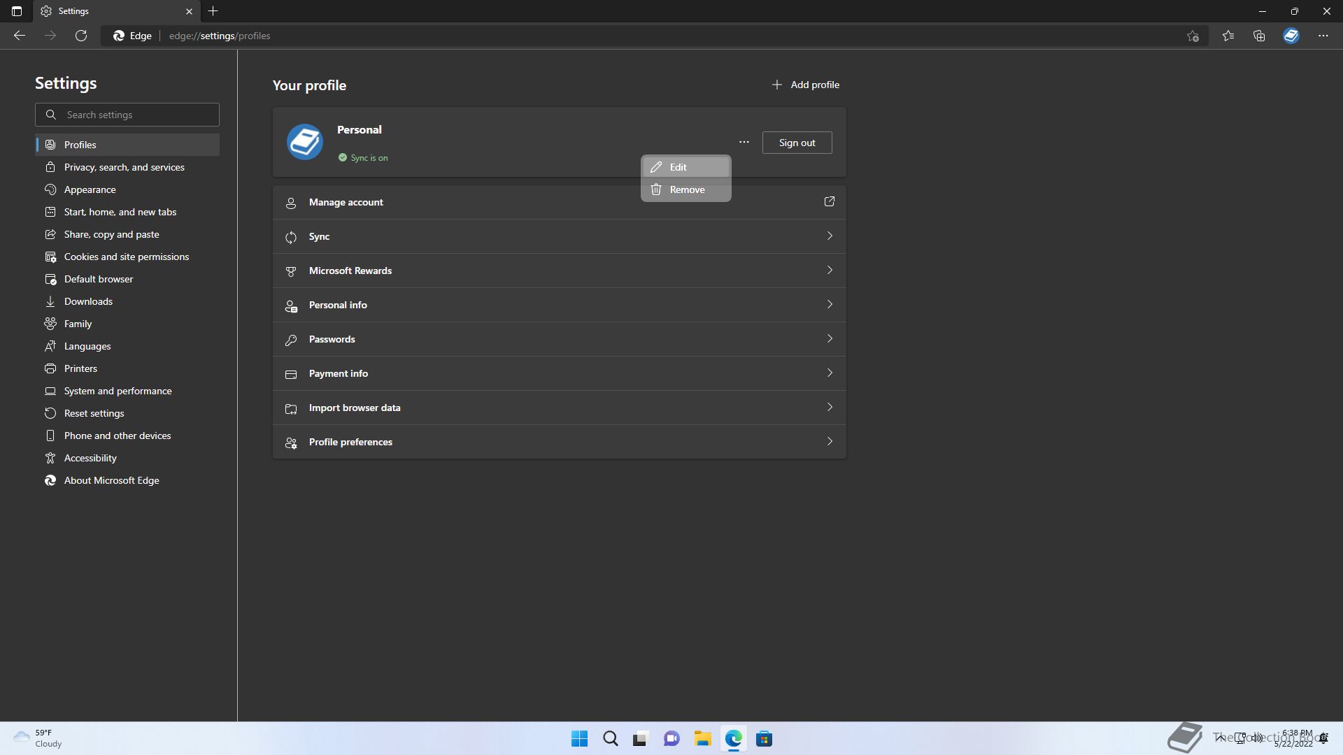This screenshot has width=1343, height=755.
Task: Select Remove in profile context menu
Action: coord(685,189)
